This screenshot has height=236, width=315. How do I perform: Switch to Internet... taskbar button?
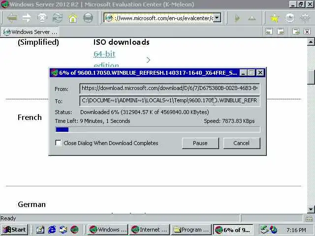tap(150, 230)
